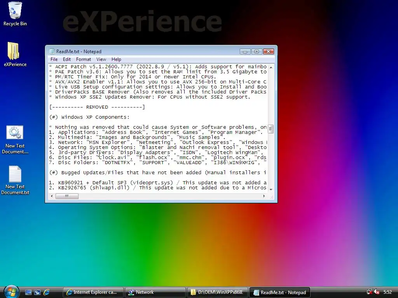Click the "REMOVED" section header text
This screenshot has height=298, width=398.
click(x=97, y=107)
